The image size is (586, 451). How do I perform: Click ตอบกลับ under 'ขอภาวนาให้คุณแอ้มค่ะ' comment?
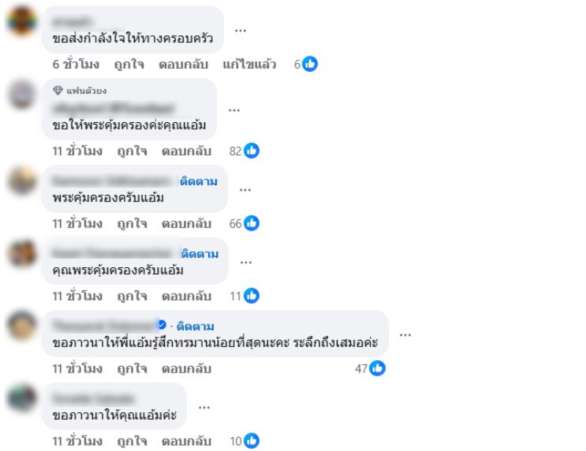tap(187, 441)
